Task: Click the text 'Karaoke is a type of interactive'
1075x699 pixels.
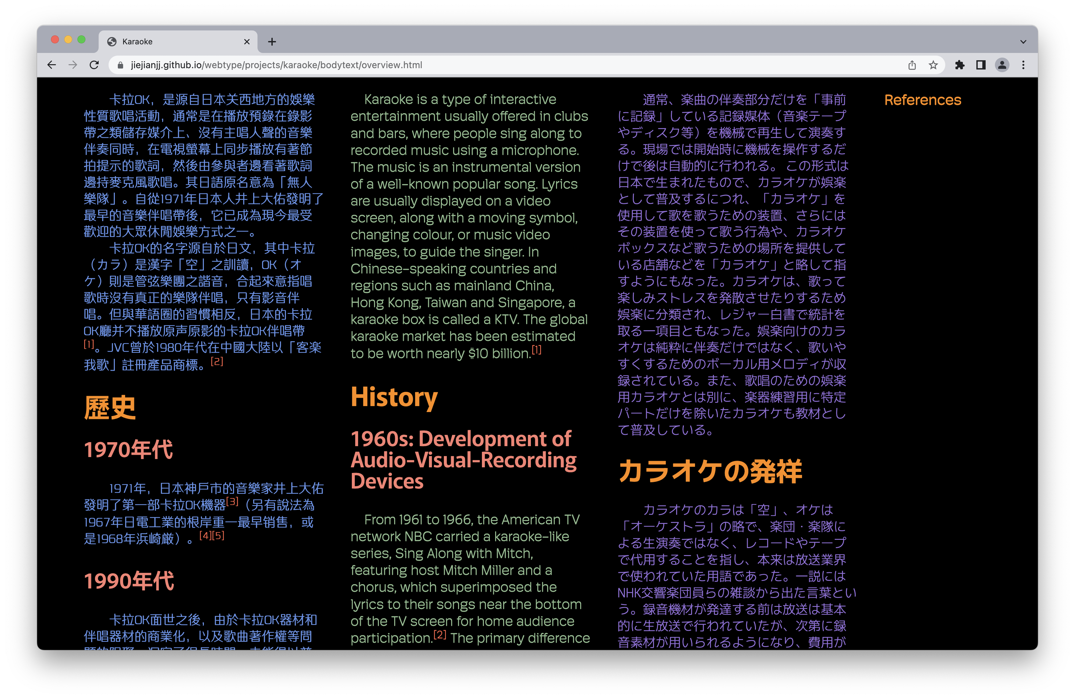Action: [x=460, y=99]
